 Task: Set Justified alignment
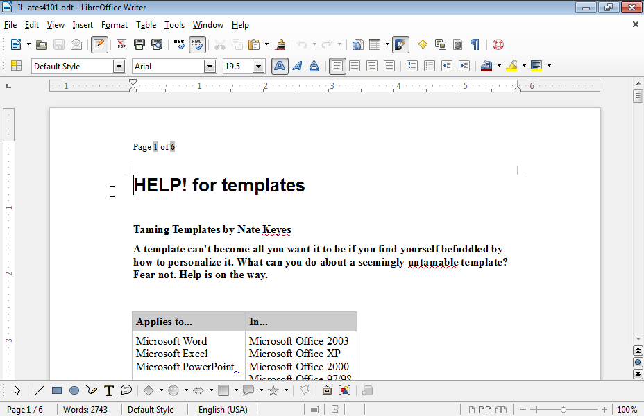[x=389, y=66]
